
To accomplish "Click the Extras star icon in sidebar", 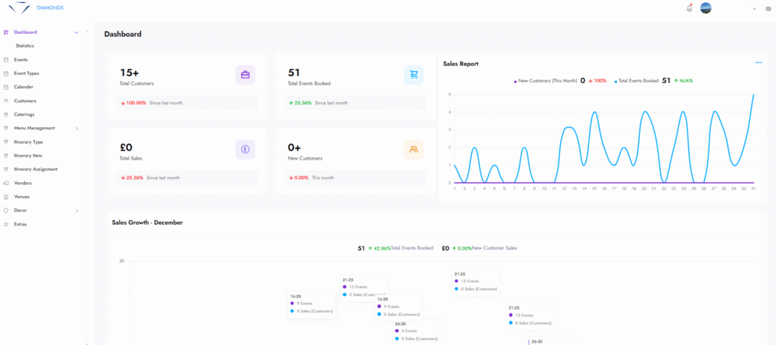I will (x=6, y=224).
